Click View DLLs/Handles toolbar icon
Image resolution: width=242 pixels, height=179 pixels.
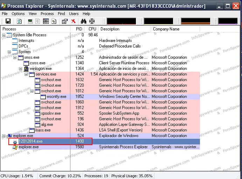54,21
